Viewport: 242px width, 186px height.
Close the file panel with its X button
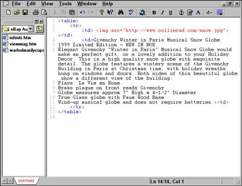tap(41, 21)
